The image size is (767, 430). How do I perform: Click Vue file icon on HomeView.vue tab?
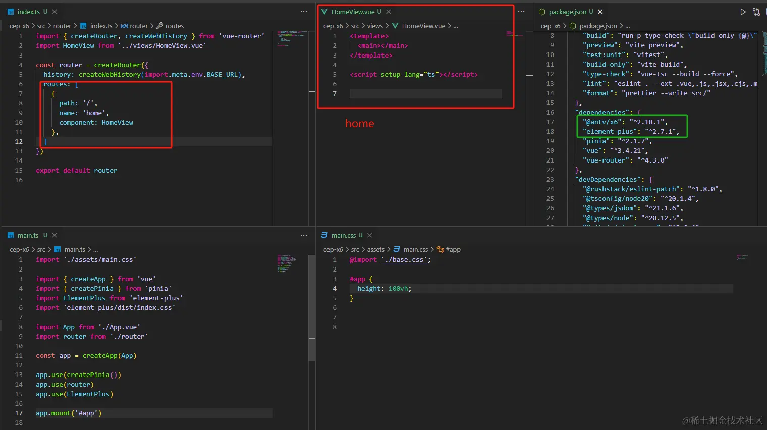coord(324,12)
